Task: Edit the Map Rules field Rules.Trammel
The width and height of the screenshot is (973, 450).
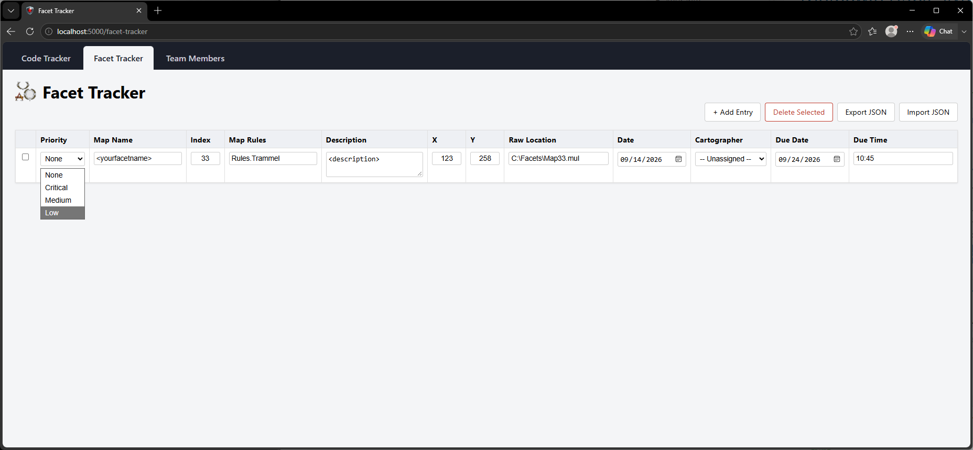Action: tap(273, 158)
